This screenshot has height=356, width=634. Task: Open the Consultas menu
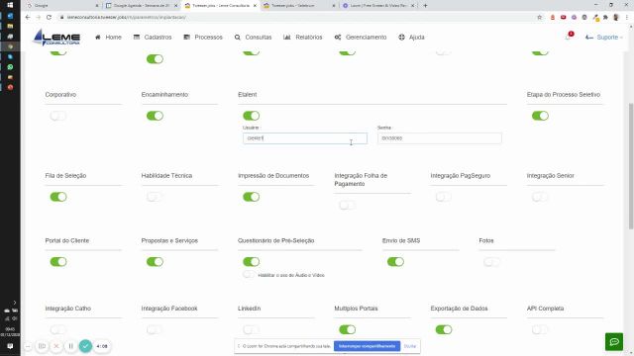point(254,38)
